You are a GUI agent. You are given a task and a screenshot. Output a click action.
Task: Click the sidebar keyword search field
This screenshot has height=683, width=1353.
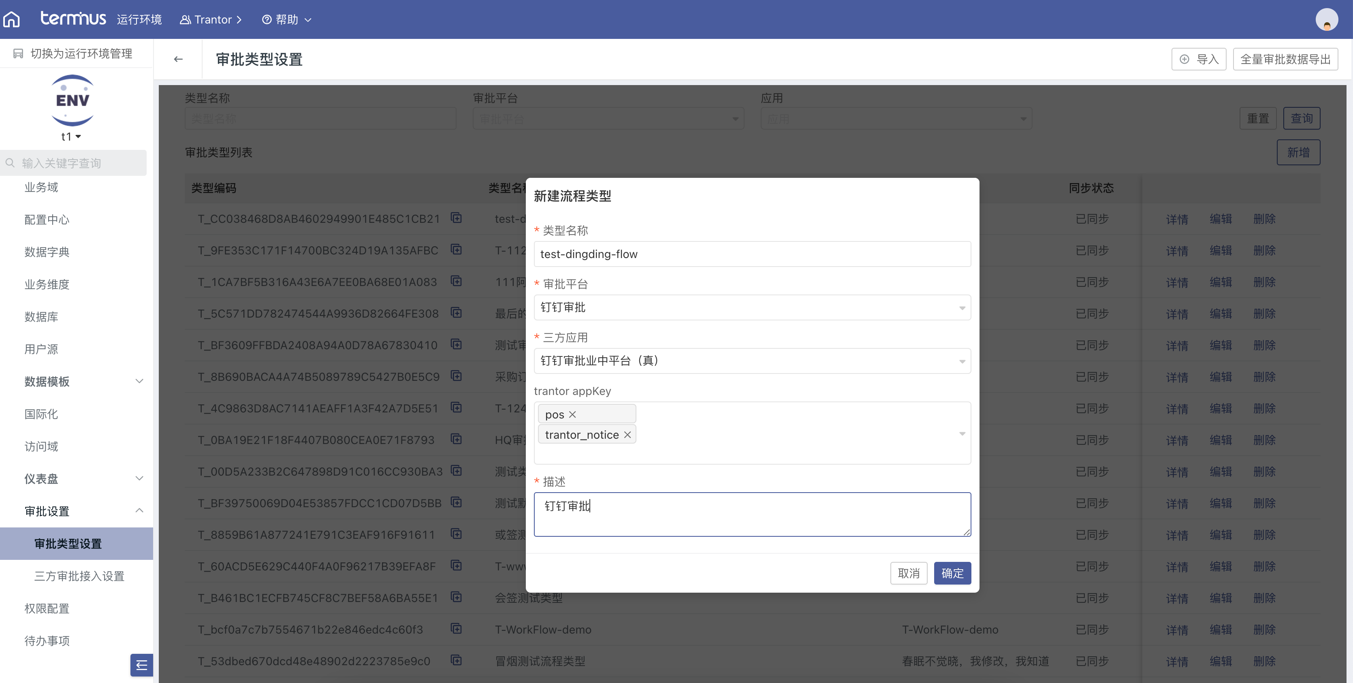[x=73, y=163]
